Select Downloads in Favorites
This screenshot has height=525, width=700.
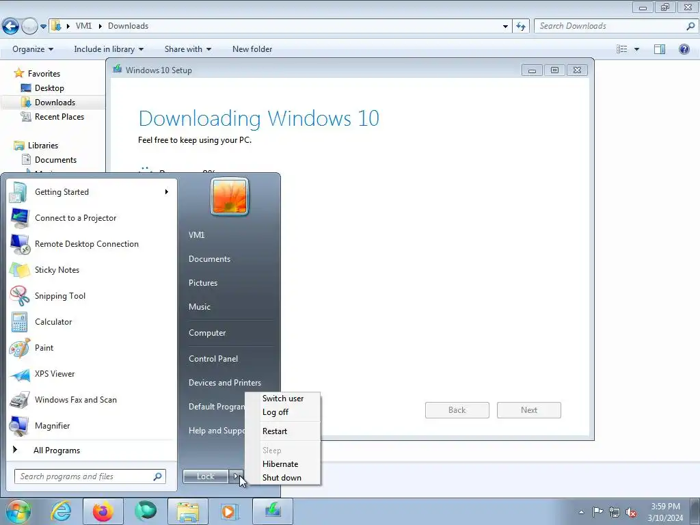click(x=55, y=103)
